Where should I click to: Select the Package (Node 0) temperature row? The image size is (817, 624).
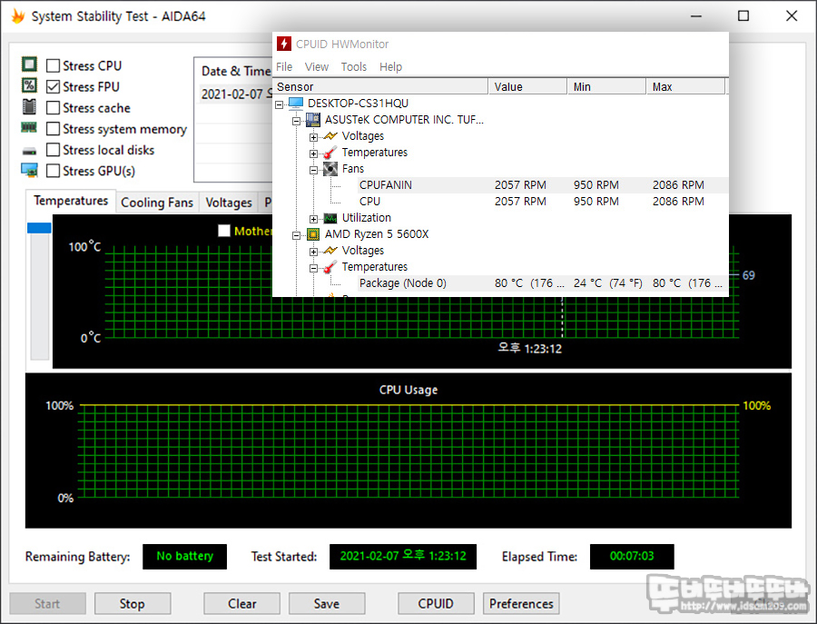pos(543,283)
